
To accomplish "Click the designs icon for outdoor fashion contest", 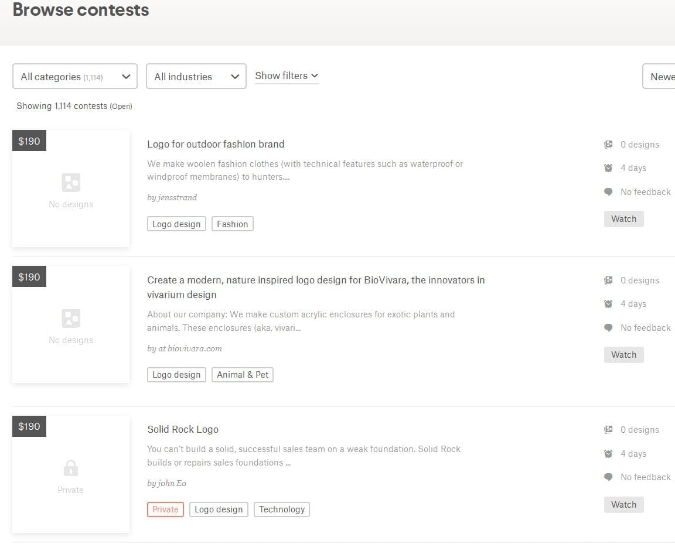I will [608, 145].
